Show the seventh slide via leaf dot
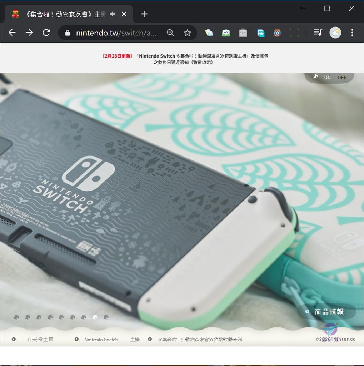This screenshot has width=364, height=366. [x=84, y=317]
